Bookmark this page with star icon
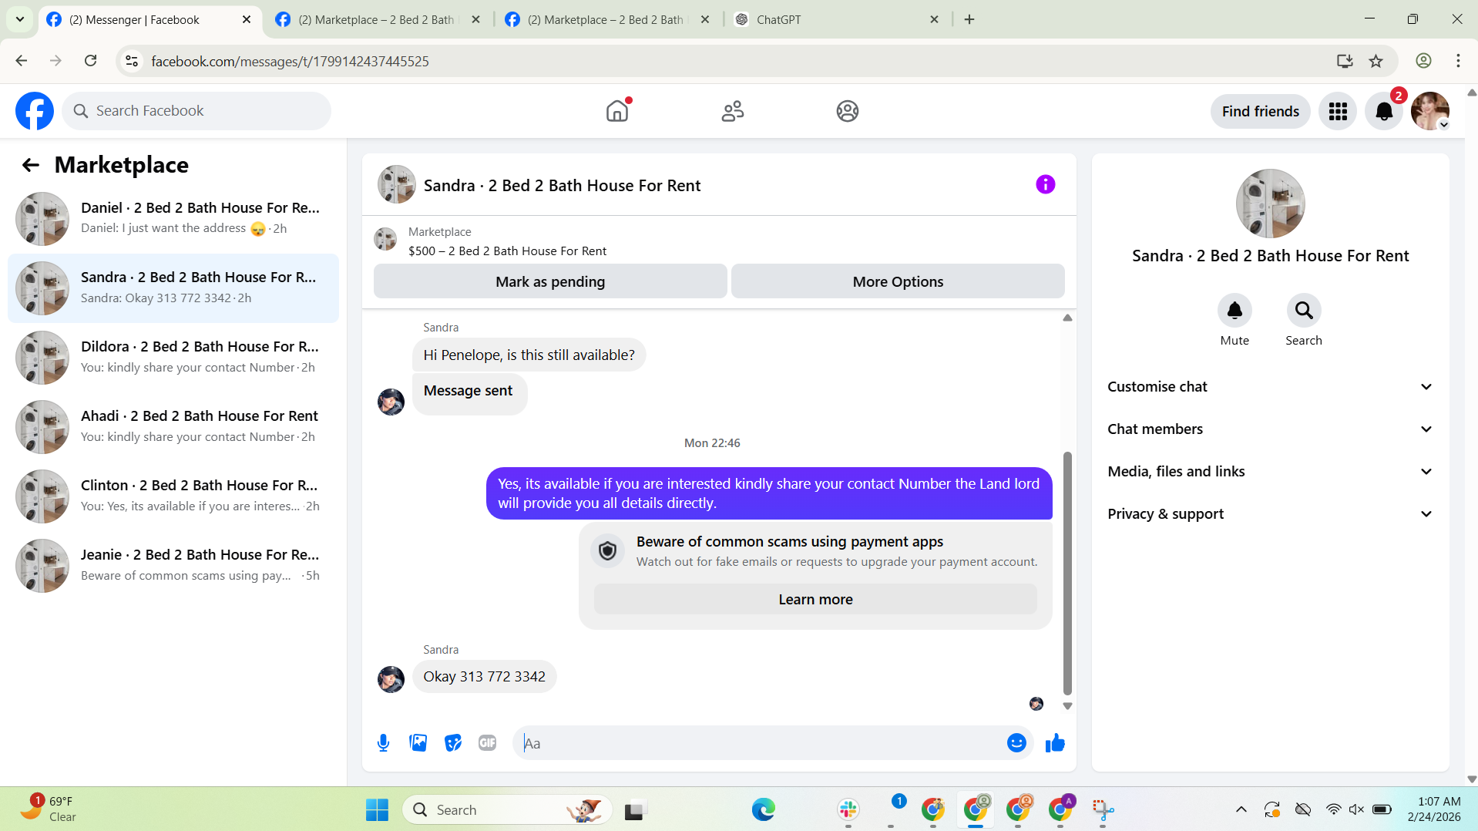1478x831 pixels. tap(1376, 61)
